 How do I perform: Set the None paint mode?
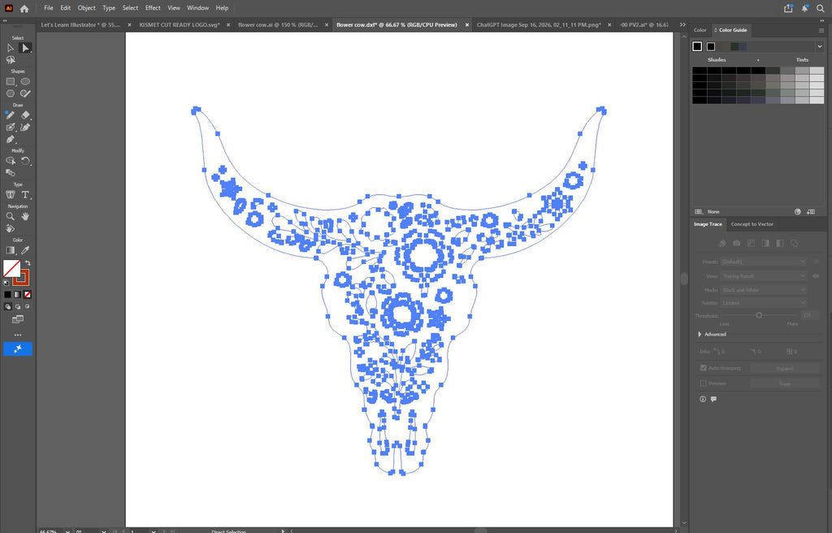[x=28, y=295]
